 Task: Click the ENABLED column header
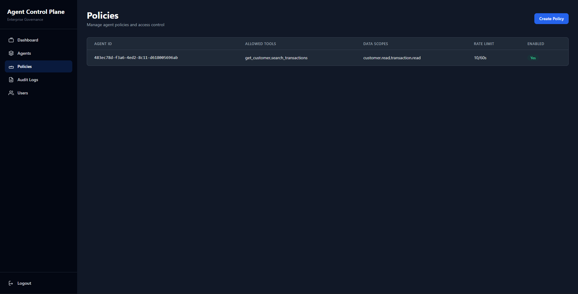tap(536, 44)
